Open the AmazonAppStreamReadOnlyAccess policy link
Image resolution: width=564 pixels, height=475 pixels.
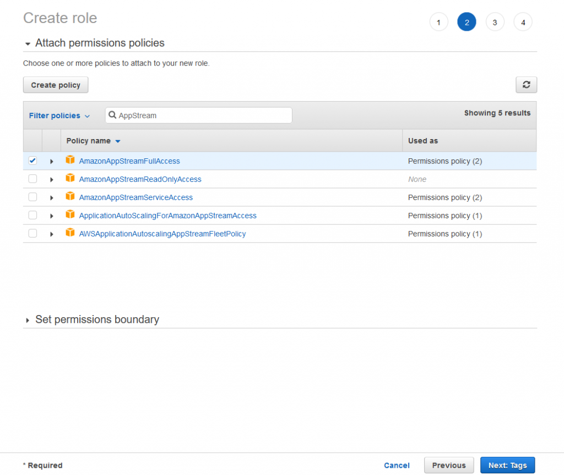pyautogui.click(x=140, y=179)
